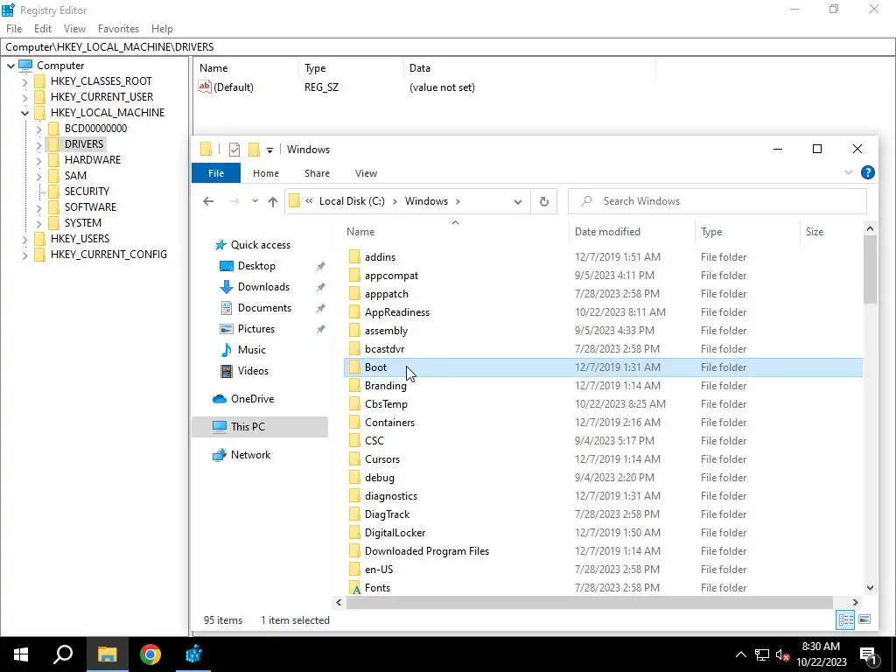896x672 pixels.
Task: Open taskbar Search
Action: 63,654
